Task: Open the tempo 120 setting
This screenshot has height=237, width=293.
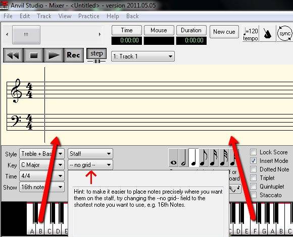Action: click(251, 34)
